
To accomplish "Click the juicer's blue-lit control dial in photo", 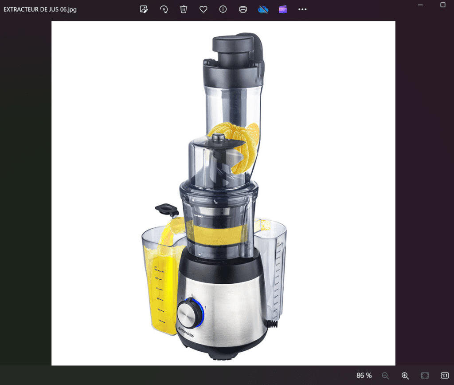I will click(189, 314).
